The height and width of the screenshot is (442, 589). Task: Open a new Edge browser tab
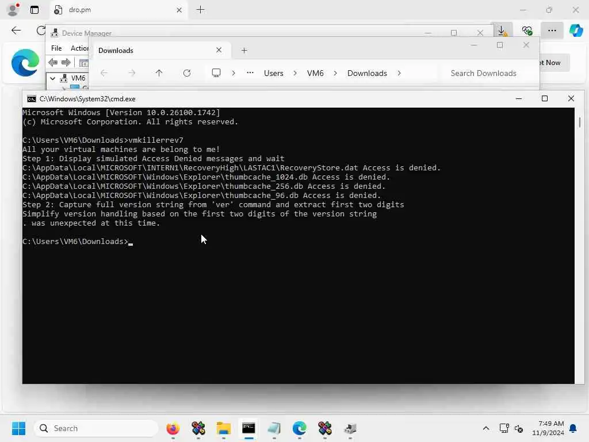[201, 10]
